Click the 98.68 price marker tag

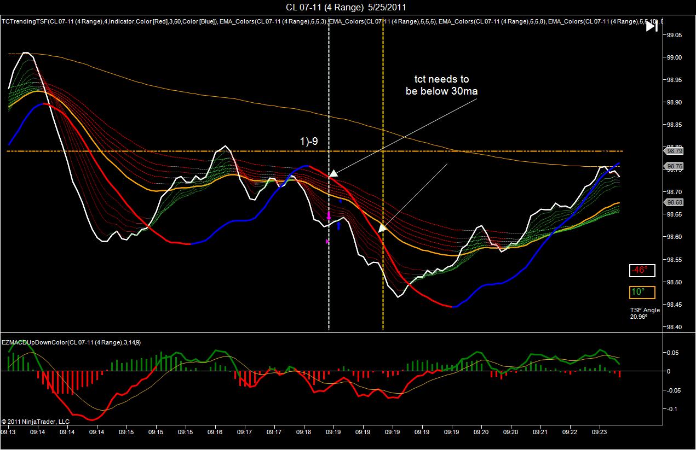[x=675, y=202]
